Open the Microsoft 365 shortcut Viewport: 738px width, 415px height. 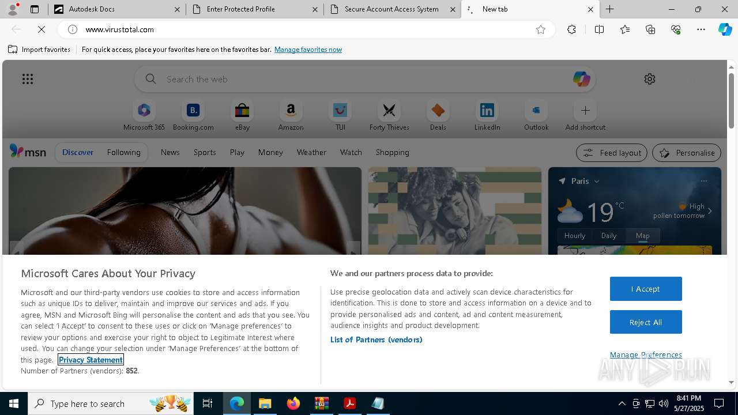tap(144, 116)
